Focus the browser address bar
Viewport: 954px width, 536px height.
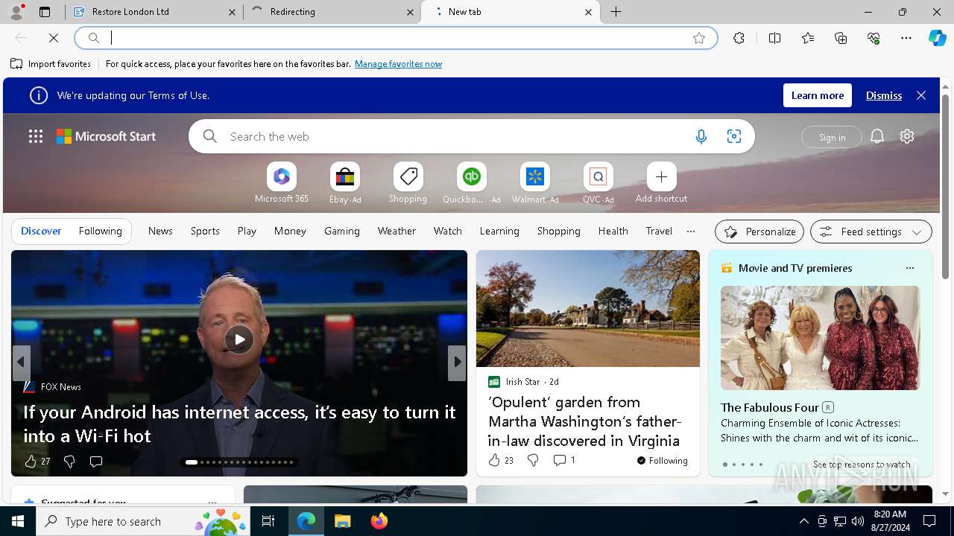[395, 38]
